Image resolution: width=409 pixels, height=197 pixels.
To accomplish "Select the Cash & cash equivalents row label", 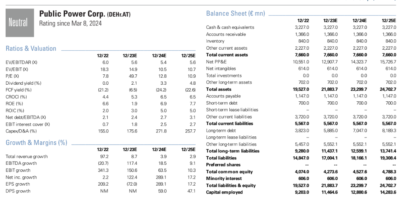I will point(230,28).
